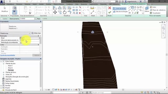168x94 pixels.
Task: Click the Mirror pick axis icon
Action: (x=65, y=8)
